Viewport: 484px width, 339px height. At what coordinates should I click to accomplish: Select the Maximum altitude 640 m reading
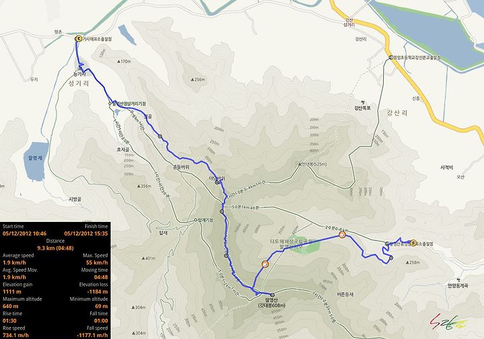pyautogui.click(x=11, y=306)
